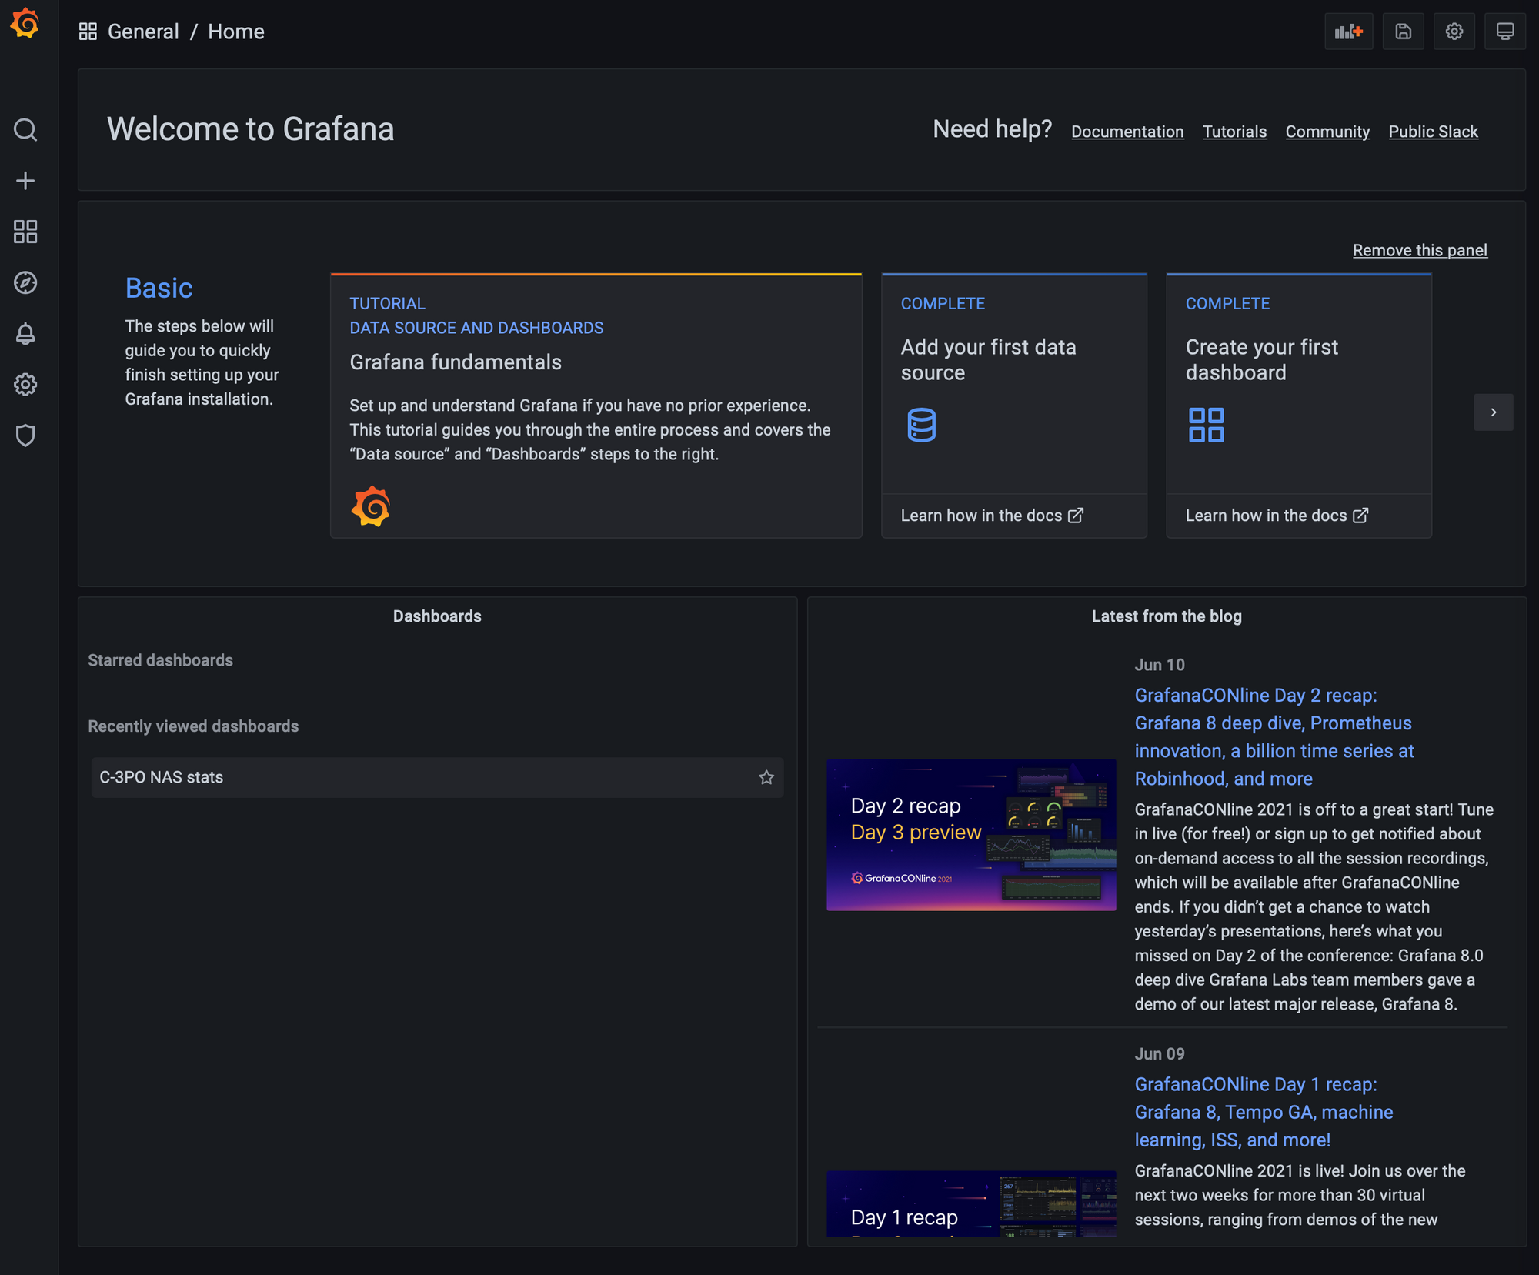Open Learn how in docs under data source
This screenshot has width=1539, height=1275.
click(992, 516)
